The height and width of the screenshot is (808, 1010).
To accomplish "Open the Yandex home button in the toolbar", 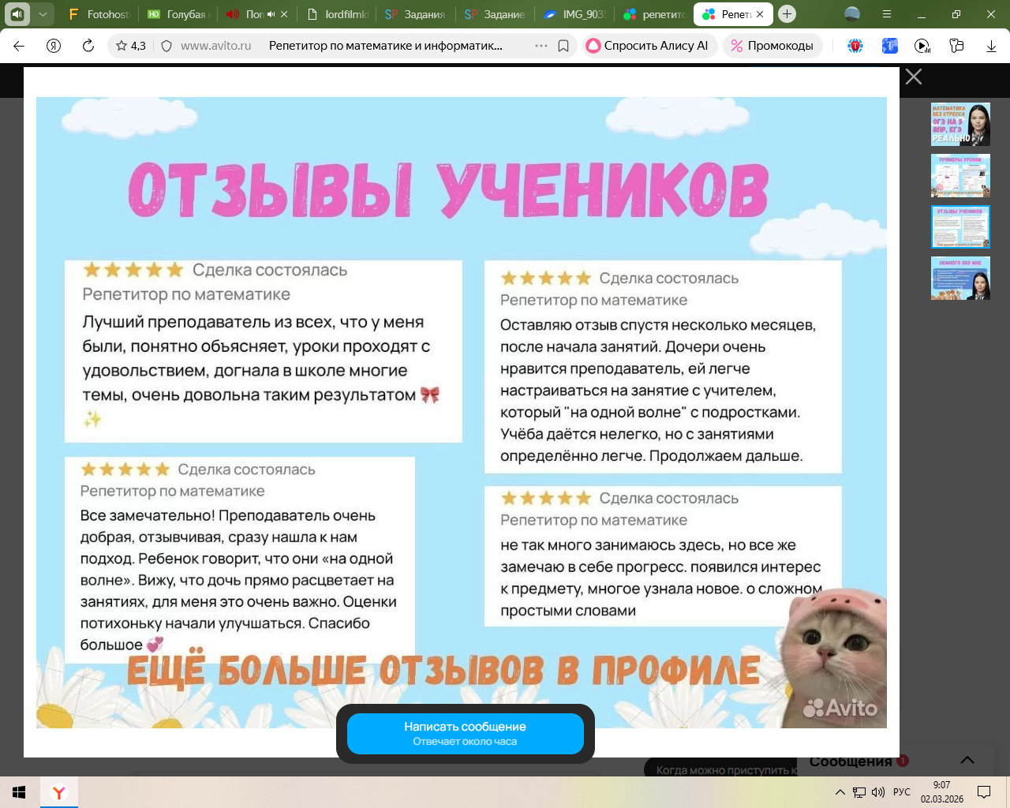I will click(x=54, y=46).
